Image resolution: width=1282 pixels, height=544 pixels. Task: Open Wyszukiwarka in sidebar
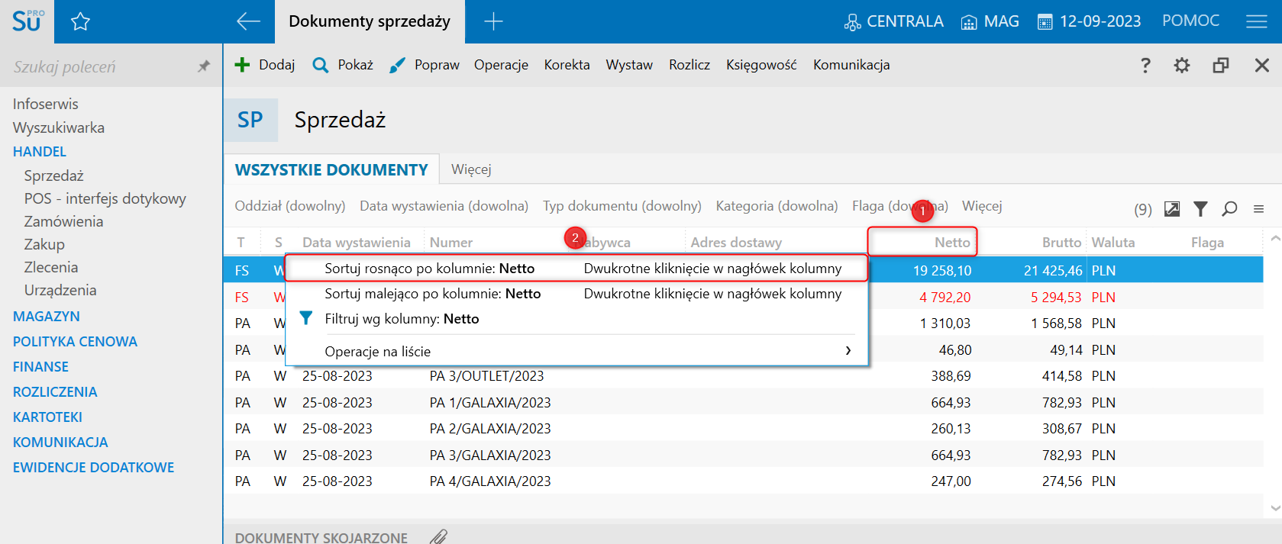[59, 127]
